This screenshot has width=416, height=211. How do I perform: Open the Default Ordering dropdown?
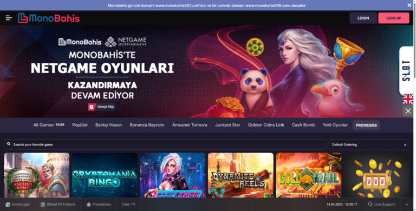(369, 145)
